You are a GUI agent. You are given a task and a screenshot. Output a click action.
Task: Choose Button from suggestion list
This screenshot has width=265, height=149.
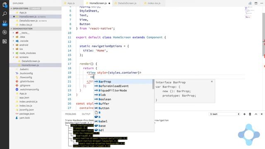[123, 108]
